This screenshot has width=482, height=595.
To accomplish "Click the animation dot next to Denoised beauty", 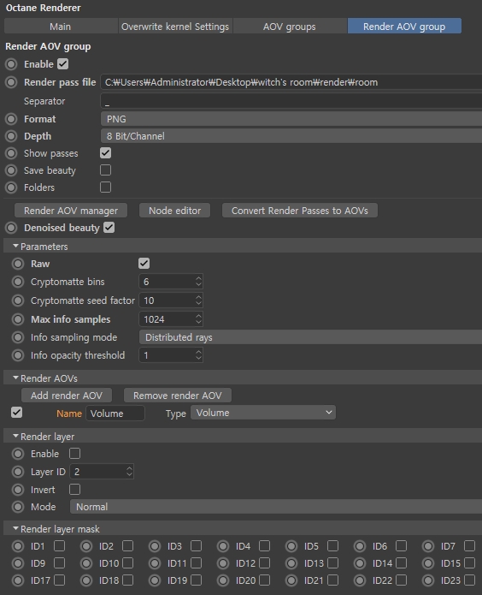I will click(11, 228).
